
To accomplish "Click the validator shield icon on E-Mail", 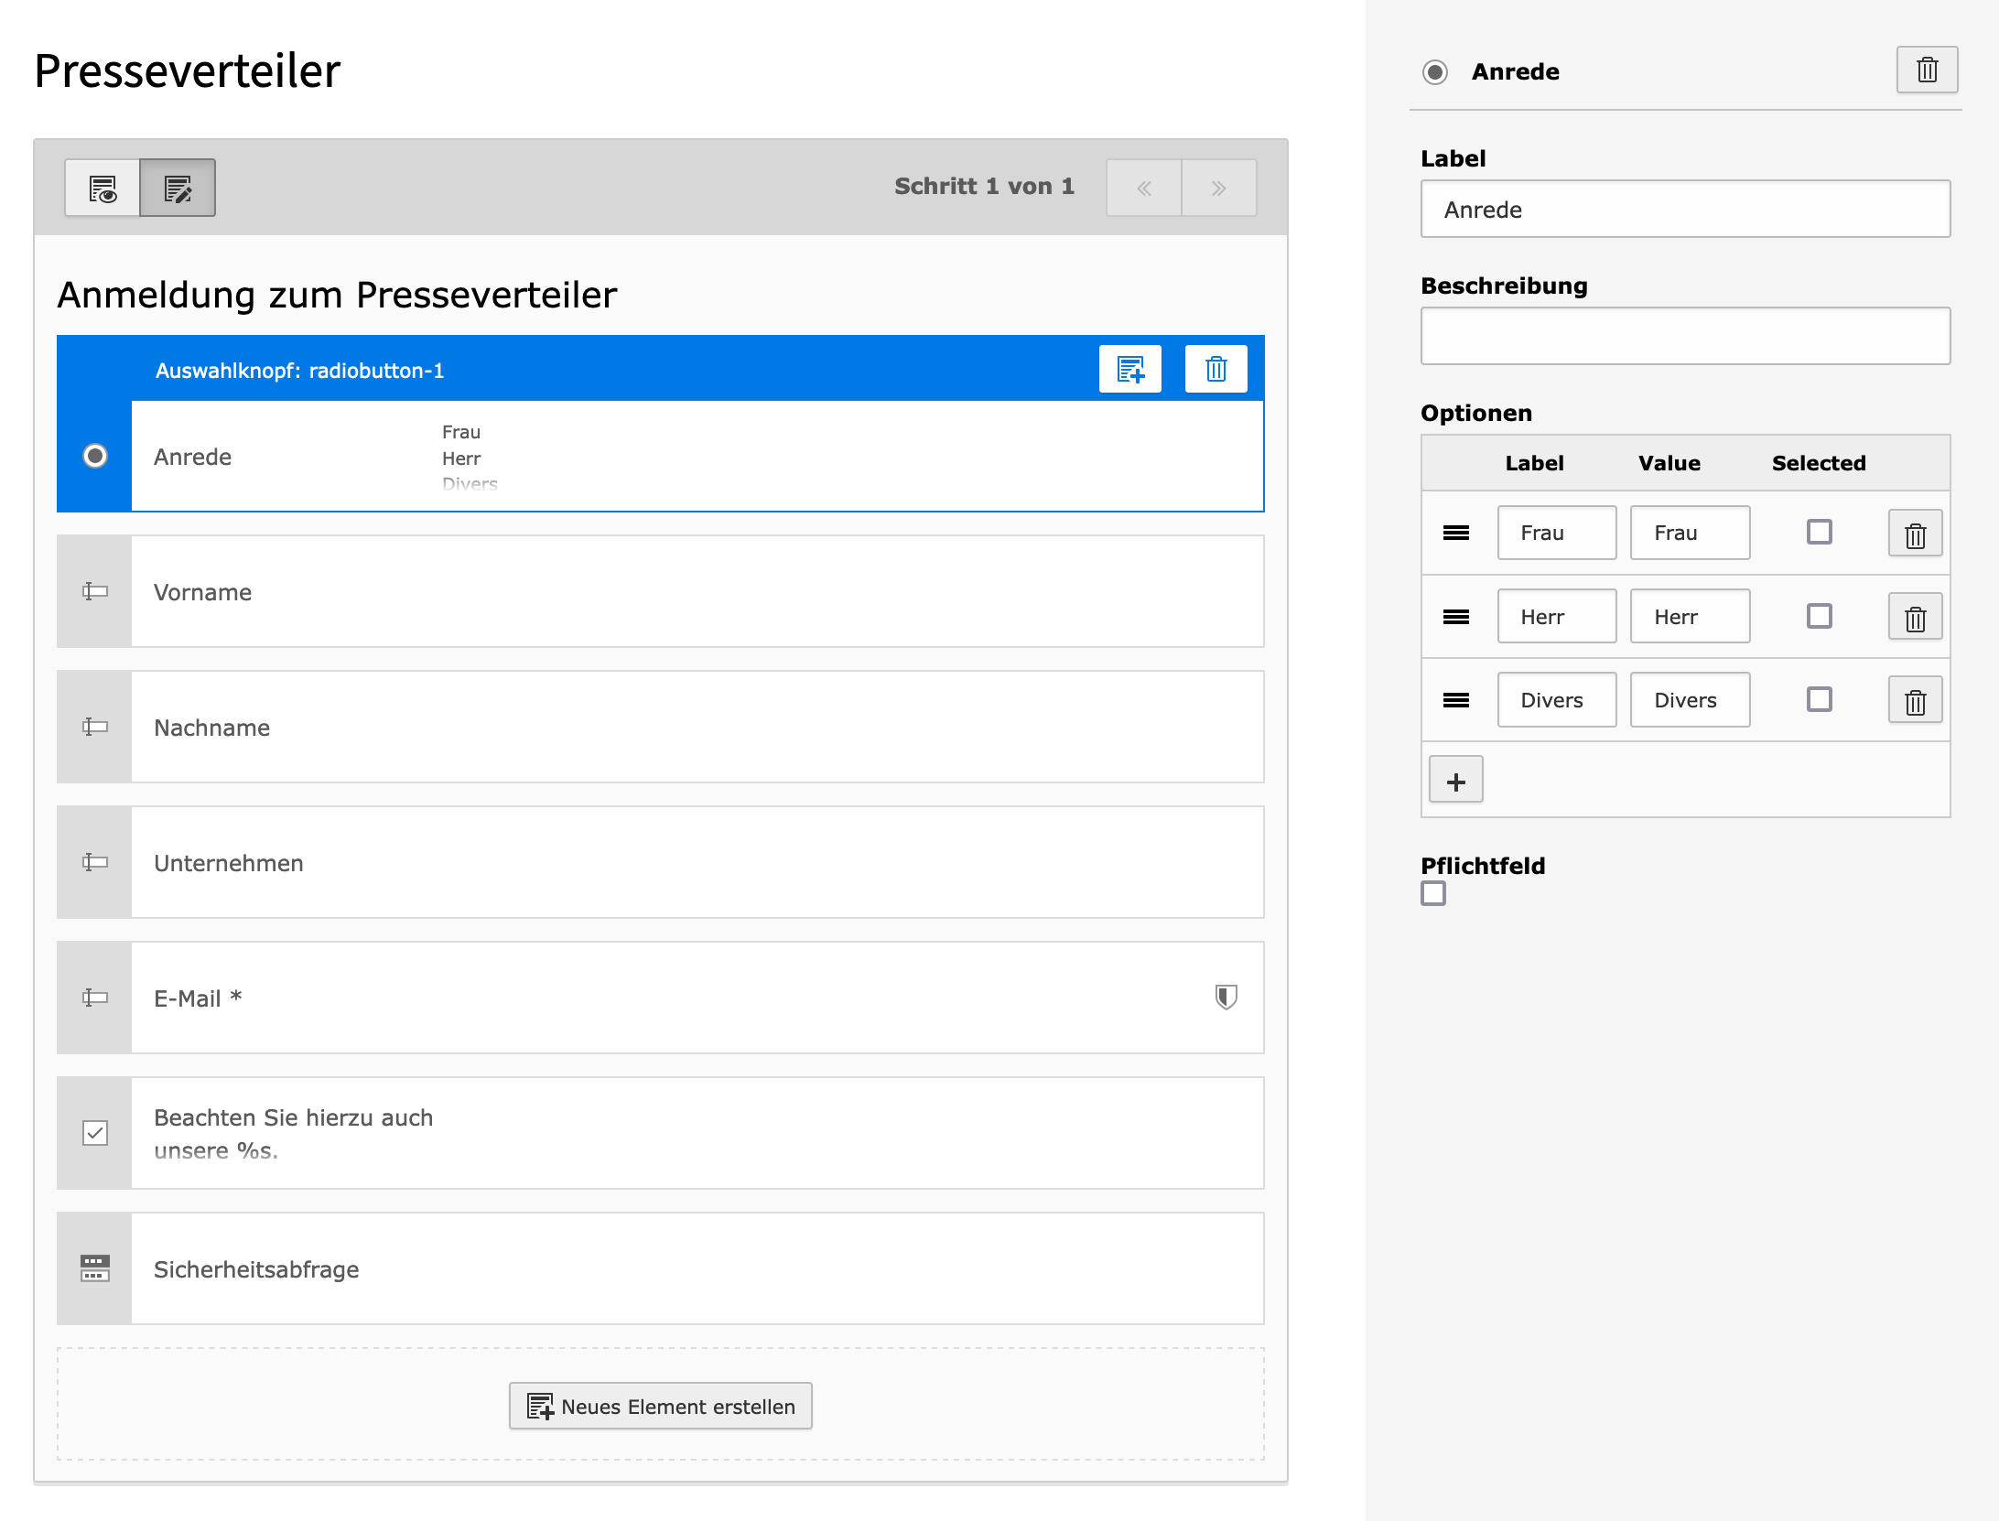I will [1226, 997].
